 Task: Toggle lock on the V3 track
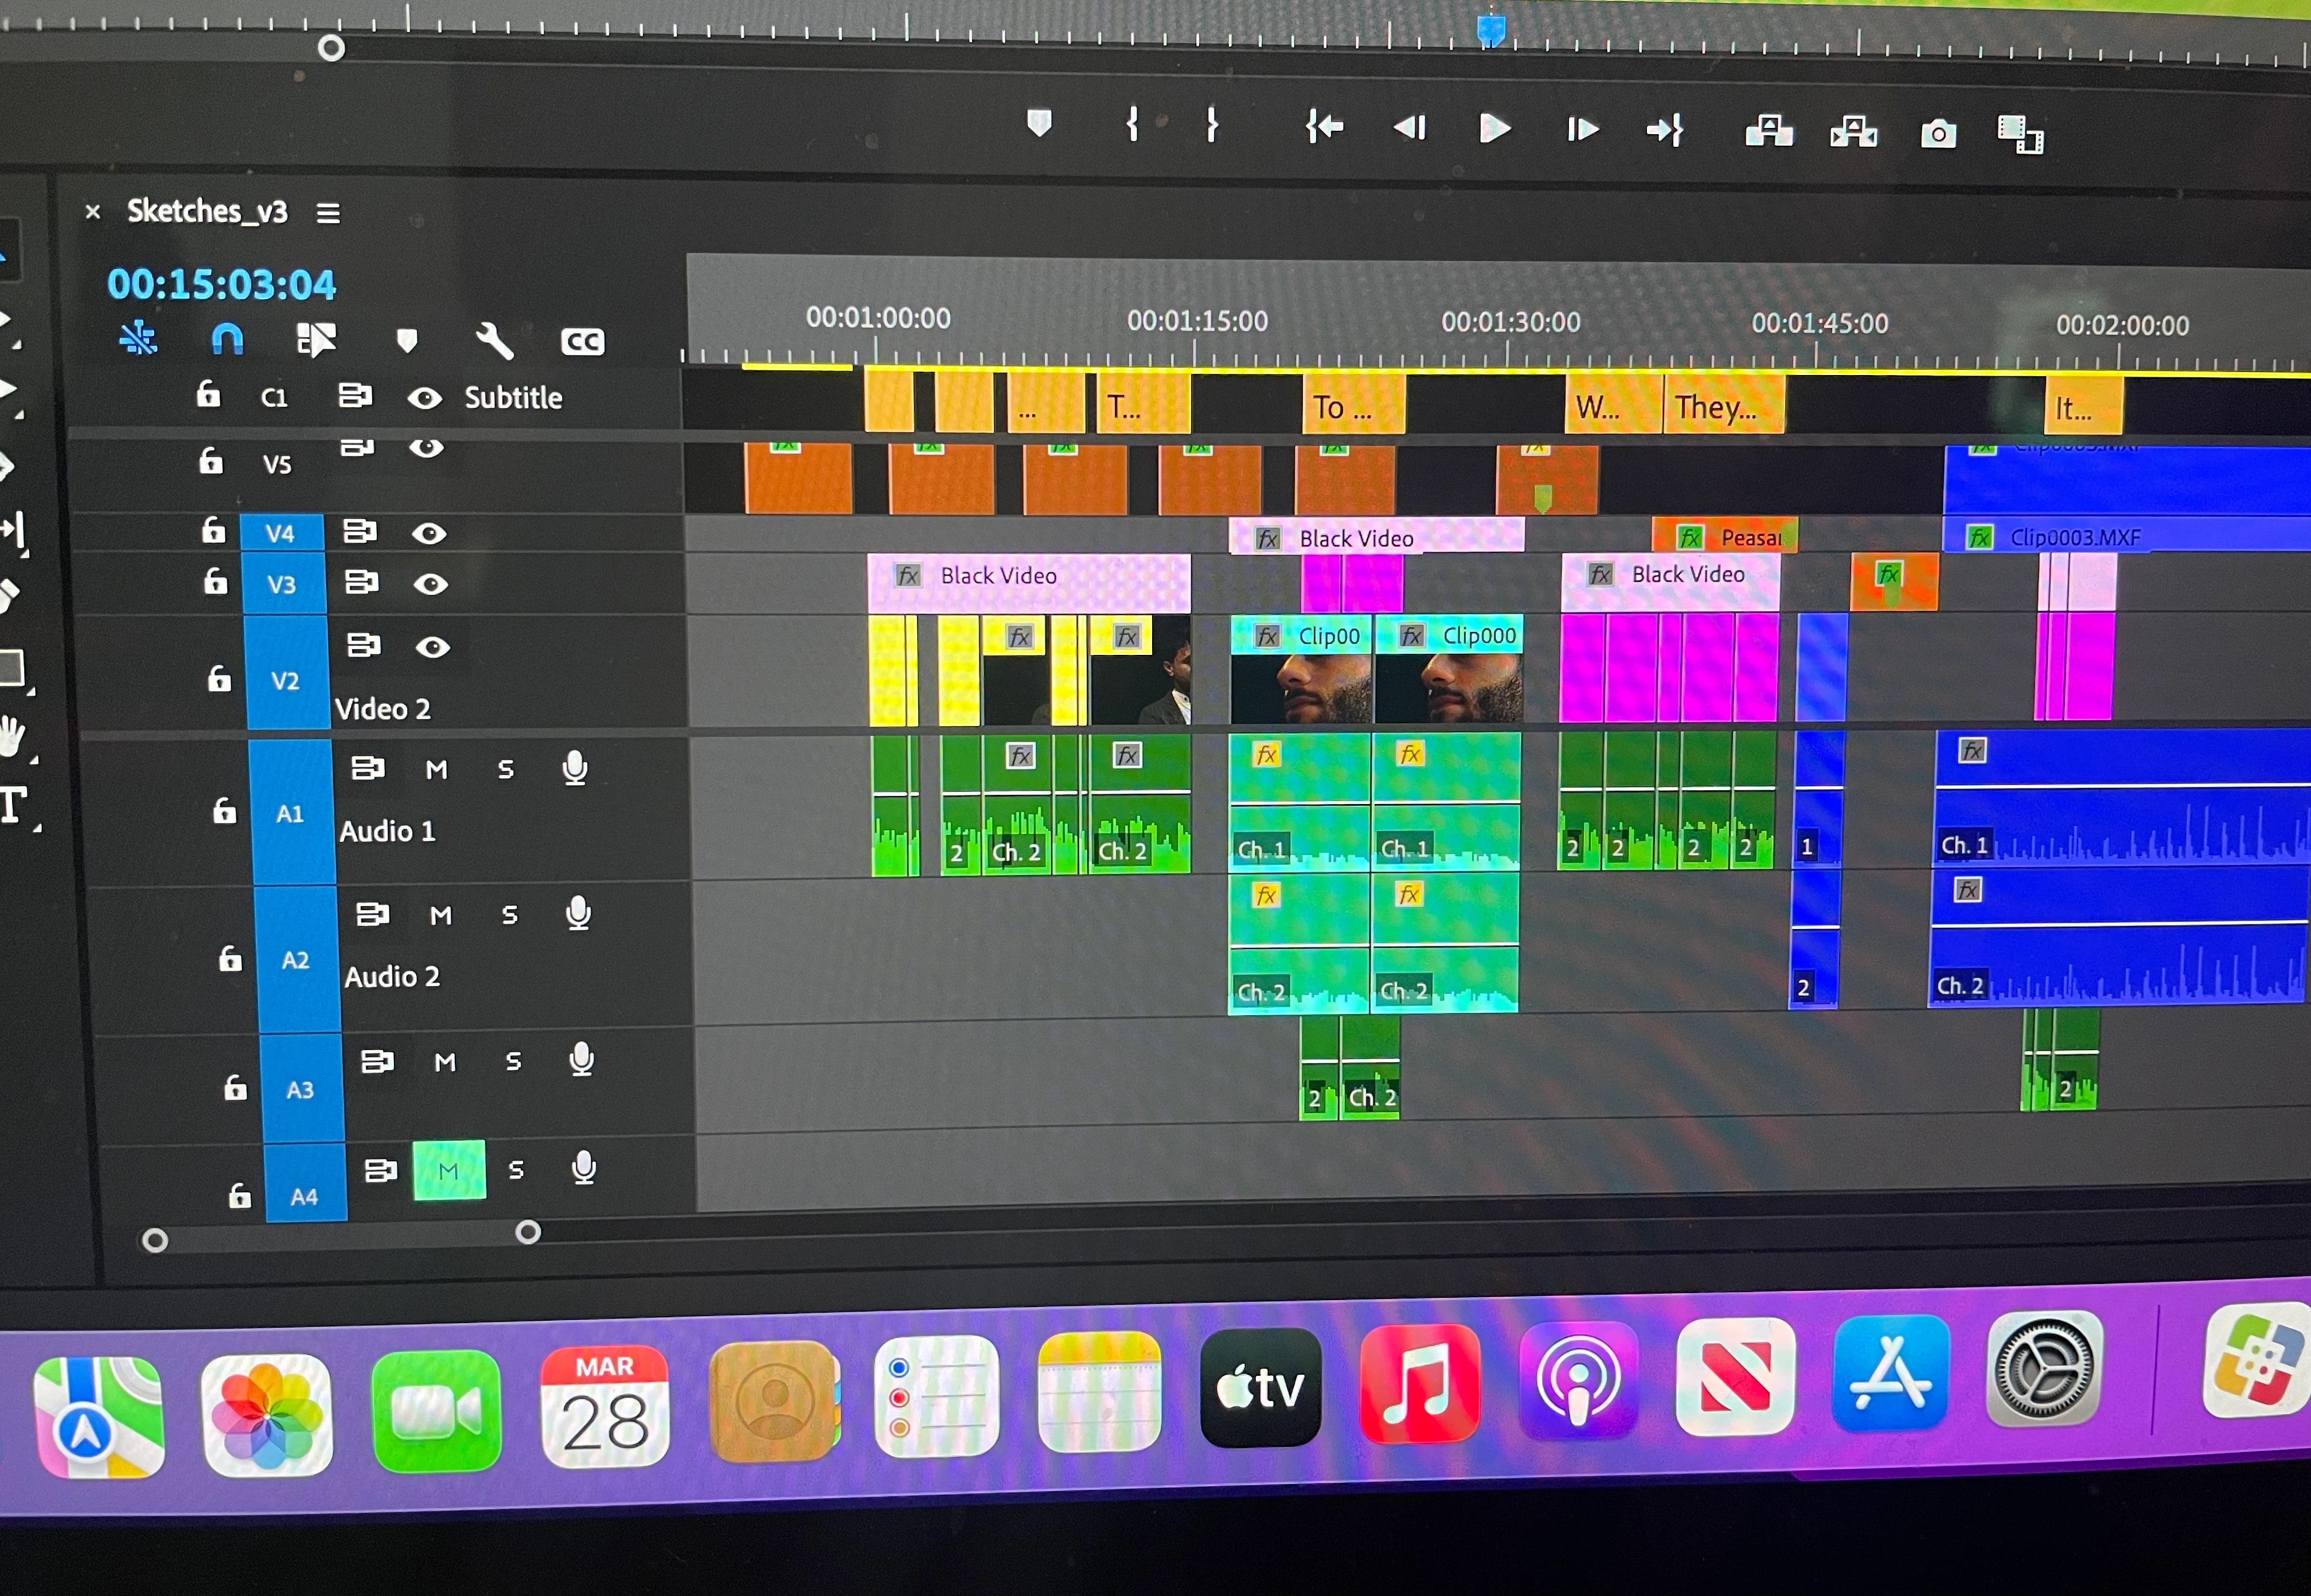pyautogui.click(x=215, y=581)
